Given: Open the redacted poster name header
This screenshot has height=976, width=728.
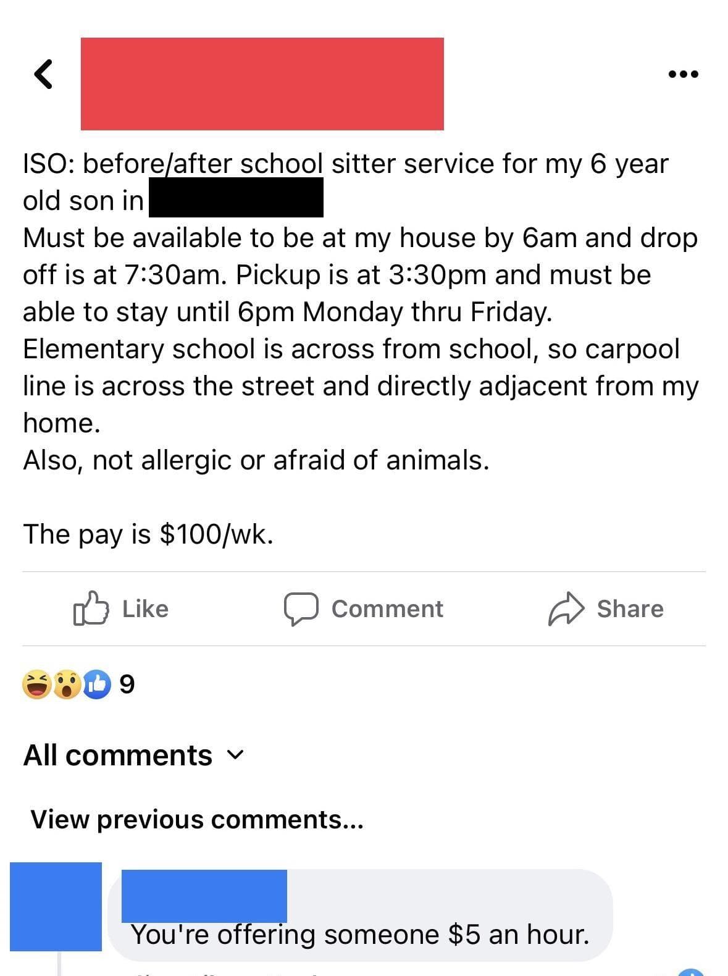Looking at the screenshot, I should [262, 83].
